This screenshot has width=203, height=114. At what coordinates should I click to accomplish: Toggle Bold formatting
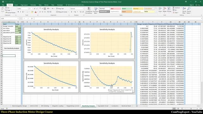[18, 12]
